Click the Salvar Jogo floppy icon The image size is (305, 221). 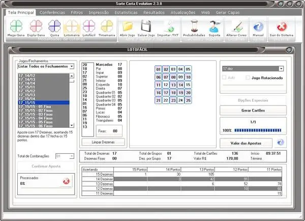(x=146, y=26)
